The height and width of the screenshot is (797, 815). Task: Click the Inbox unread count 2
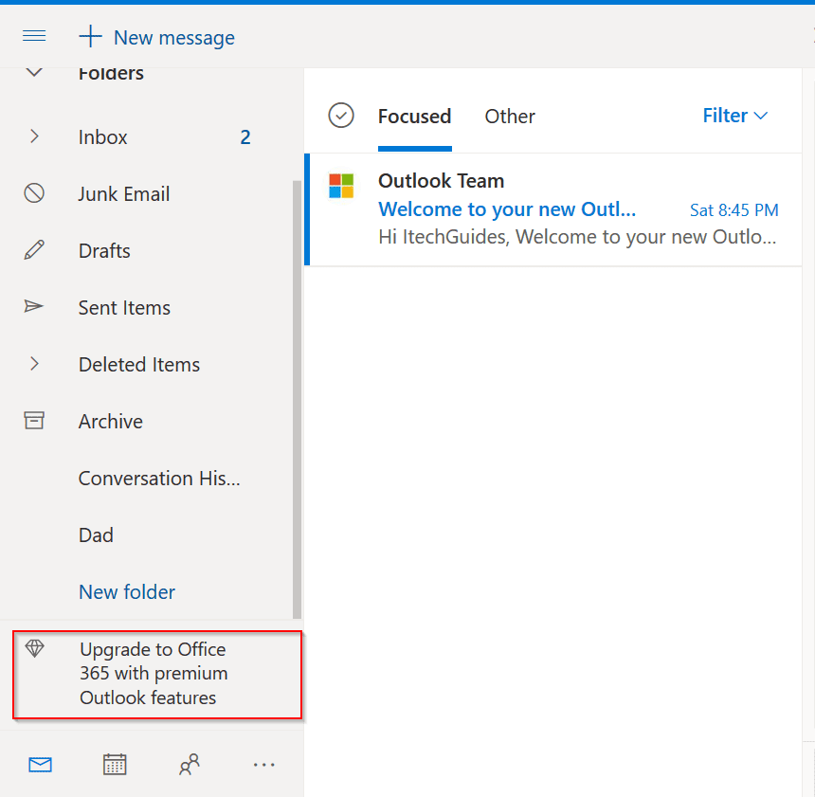[x=245, y=137]
